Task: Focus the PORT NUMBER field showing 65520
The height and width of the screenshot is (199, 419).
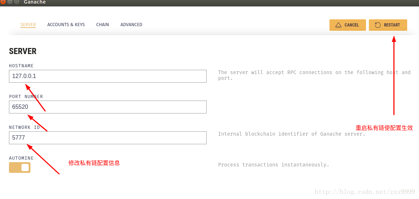Action: [x=108, y=107]
